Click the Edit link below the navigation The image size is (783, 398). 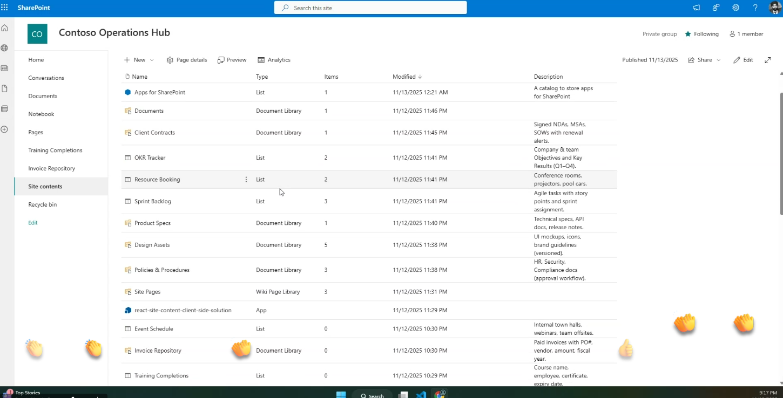click(x=33, y=223)
